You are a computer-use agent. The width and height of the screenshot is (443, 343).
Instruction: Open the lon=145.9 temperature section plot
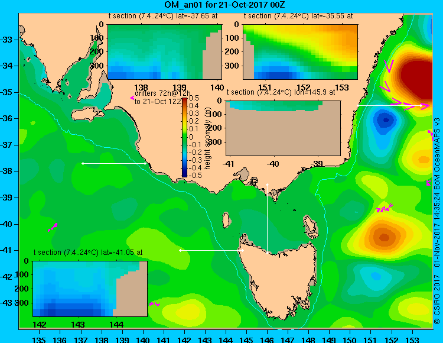[284, 128]
